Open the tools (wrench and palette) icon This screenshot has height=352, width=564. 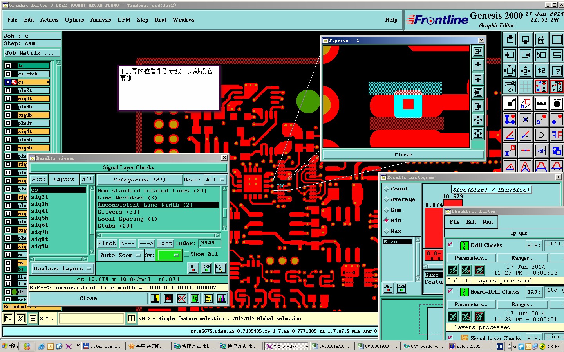tap(510, 86)
